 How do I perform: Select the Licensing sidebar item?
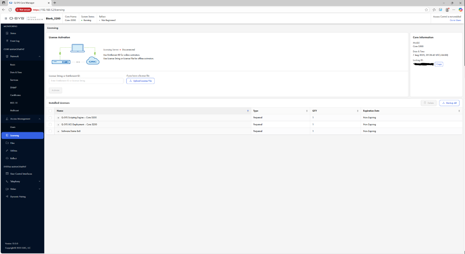pos(22,135)
